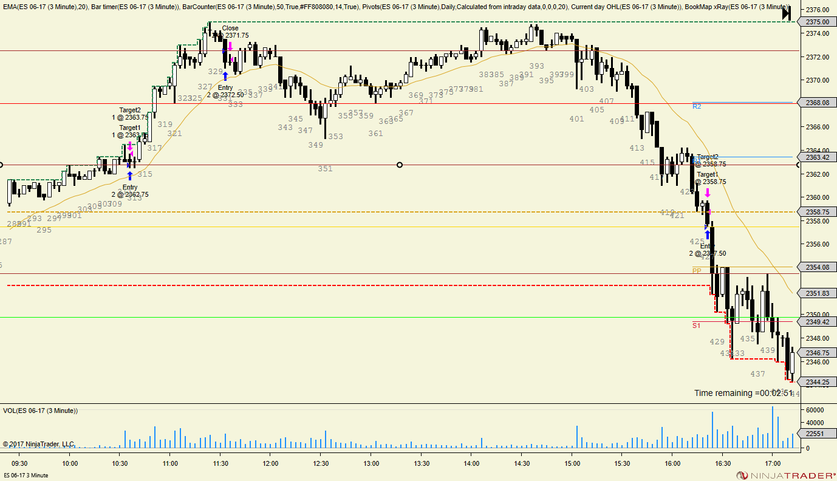Open the ES 06-17 3 Minute tab

point(26,475)
